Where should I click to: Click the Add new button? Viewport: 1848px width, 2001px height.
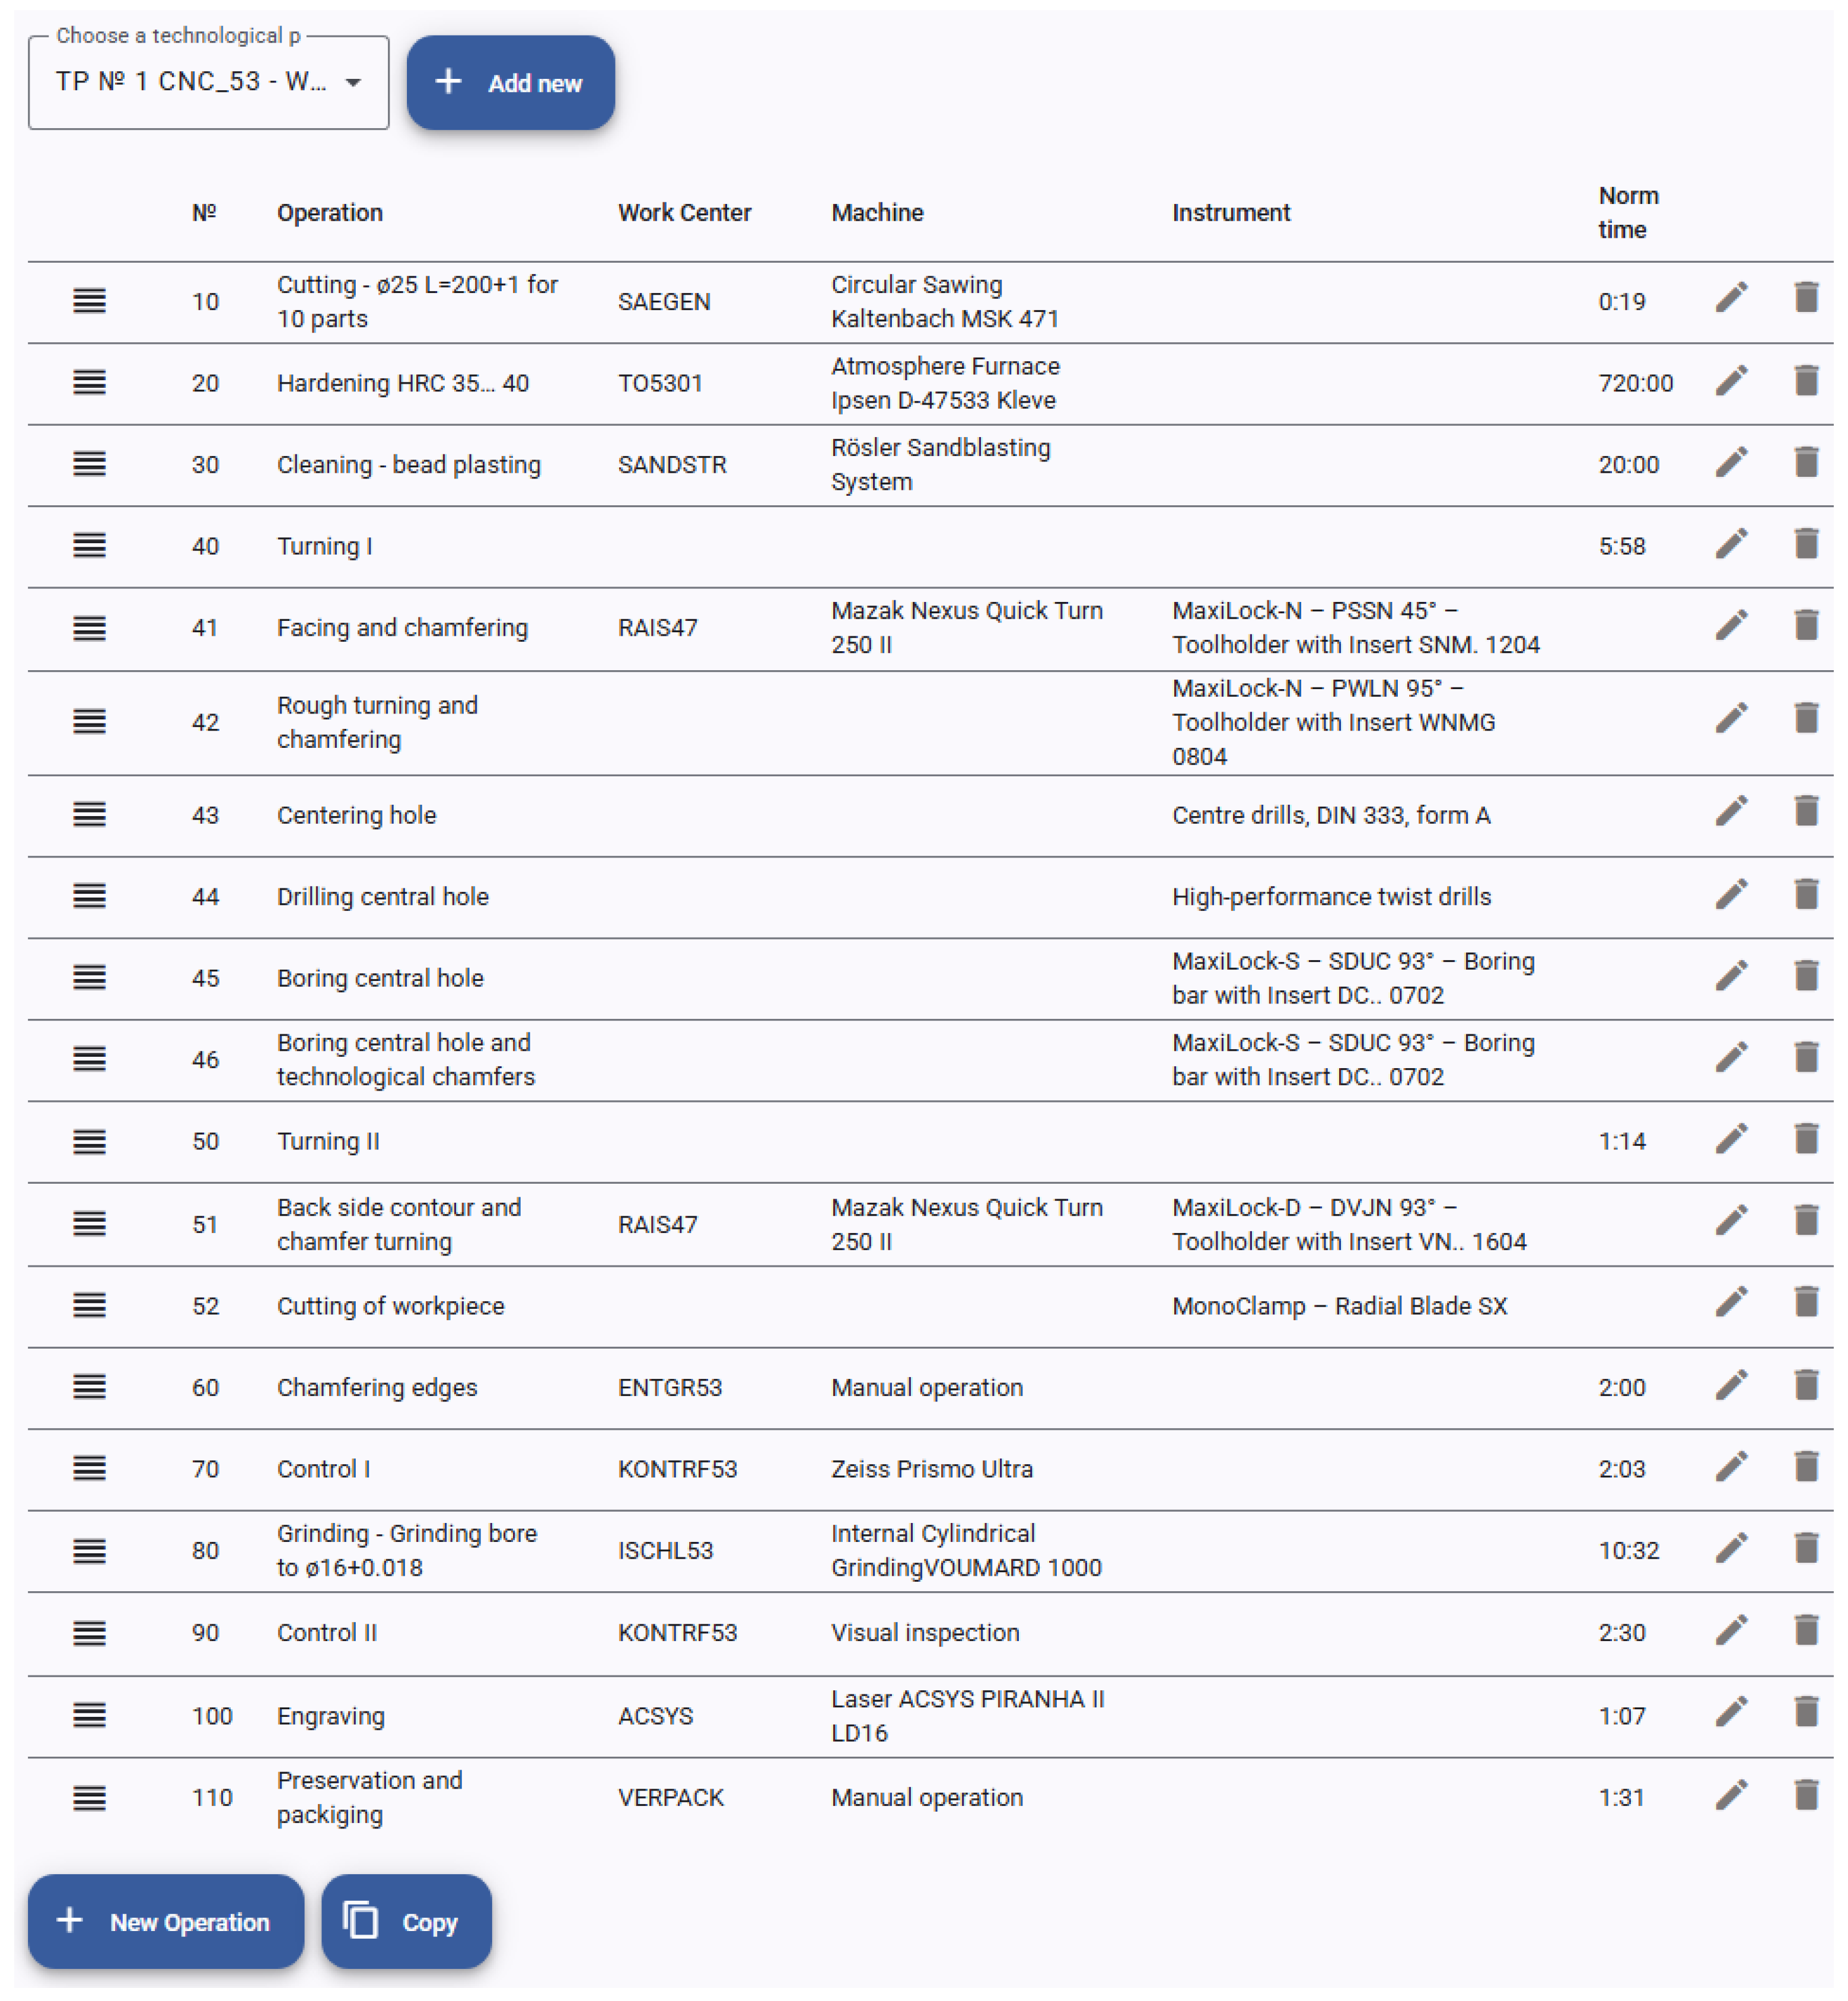510,83
